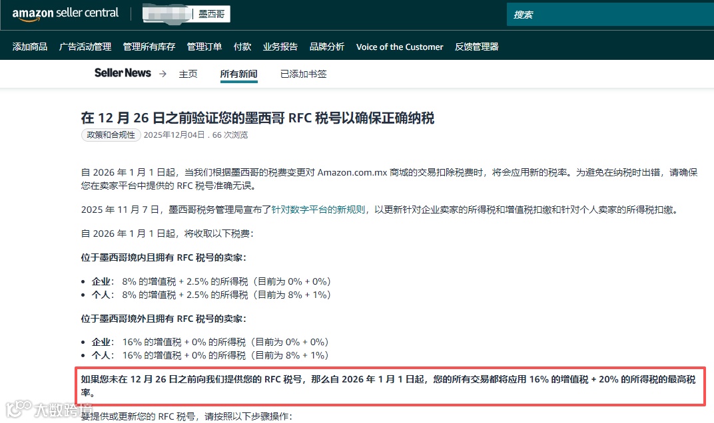
Task: Select the 企业 line showing 16% 的增值税
Action: 210,342
